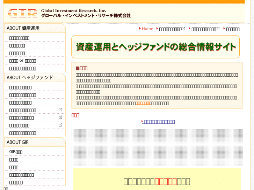Click the GIR logo in the header
This screenshot has height=190, width=254.
coord(22,13)
